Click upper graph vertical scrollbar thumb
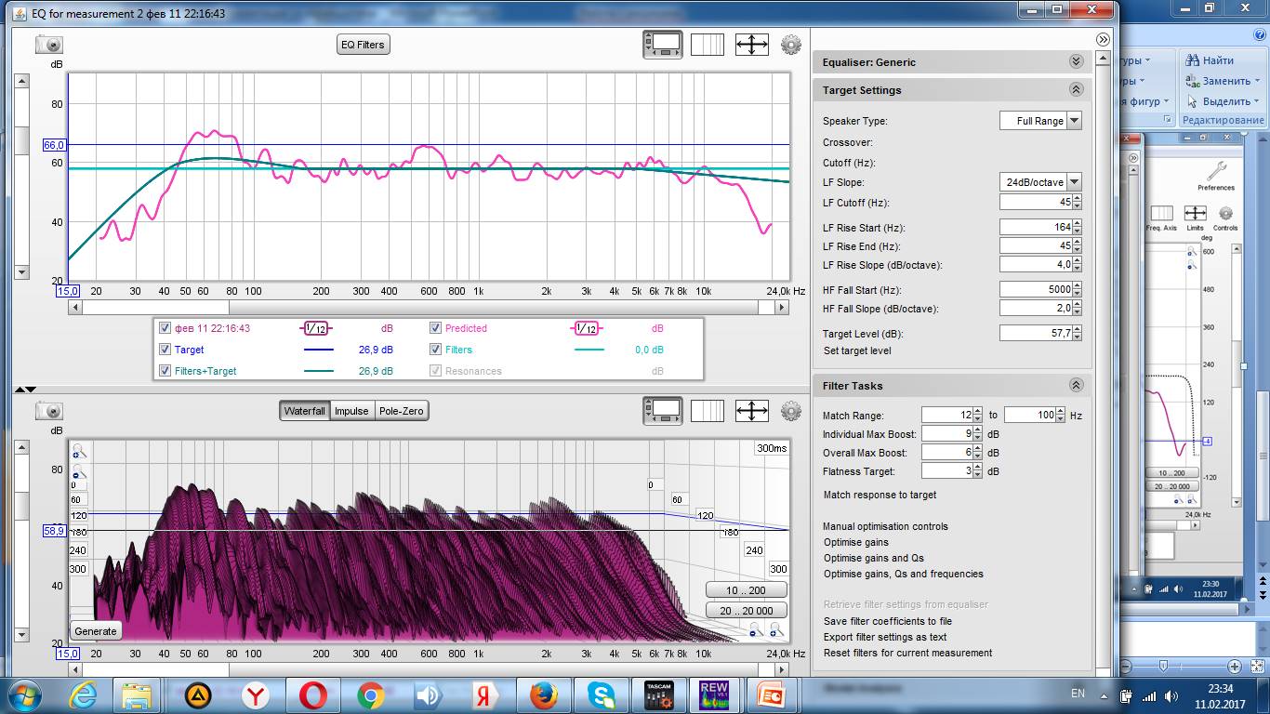The width and height of the screenshot is (1270, 714). click(22, 141)
